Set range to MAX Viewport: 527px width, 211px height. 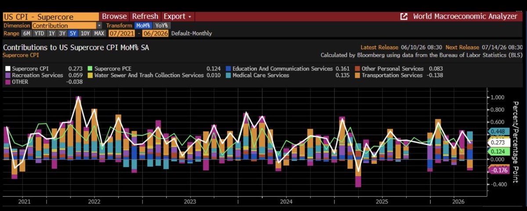click(99, 33)
